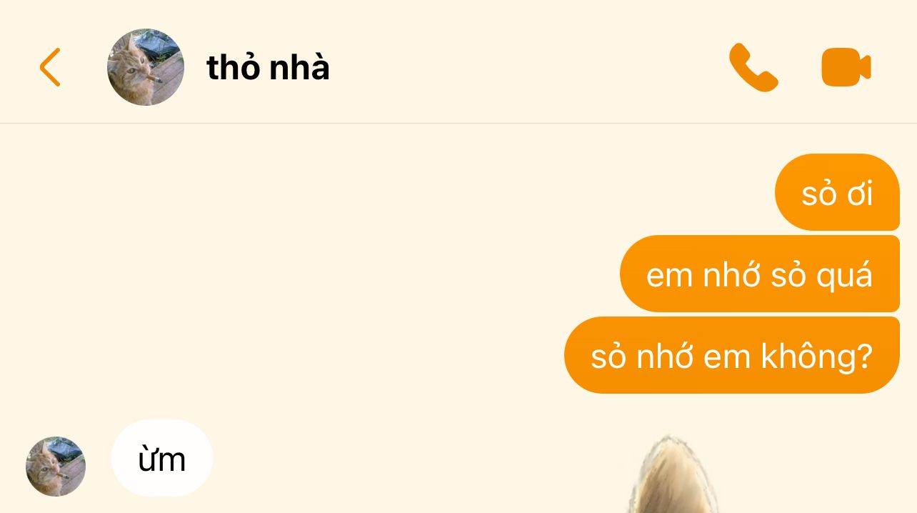Select the sent message sỏ ơi
The width and height of the screenshot is (917, 513).
tap(837, 192)
